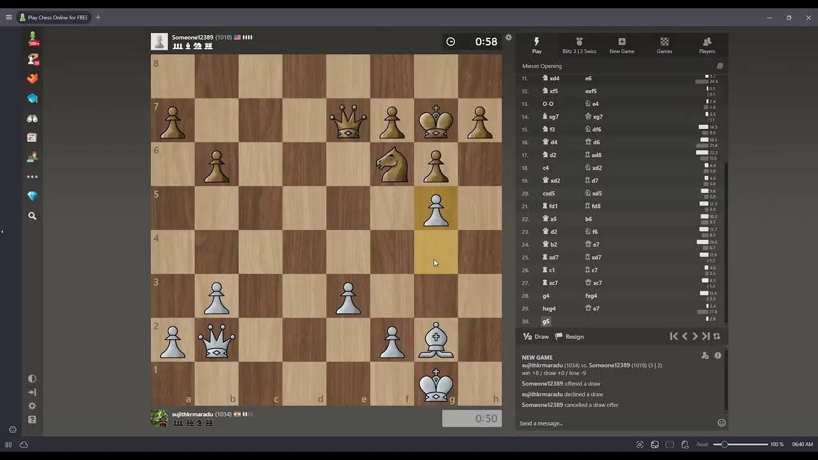This screenshot has width=818, height=460.
Task: Click the sidebar search magnifier icon
Action: pos(33,216)
